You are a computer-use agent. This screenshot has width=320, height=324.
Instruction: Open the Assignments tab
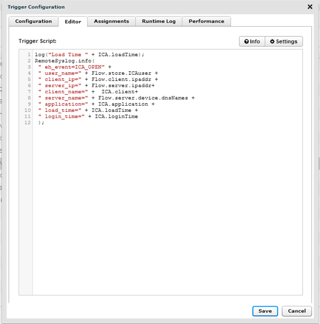(x=111, y=21)
